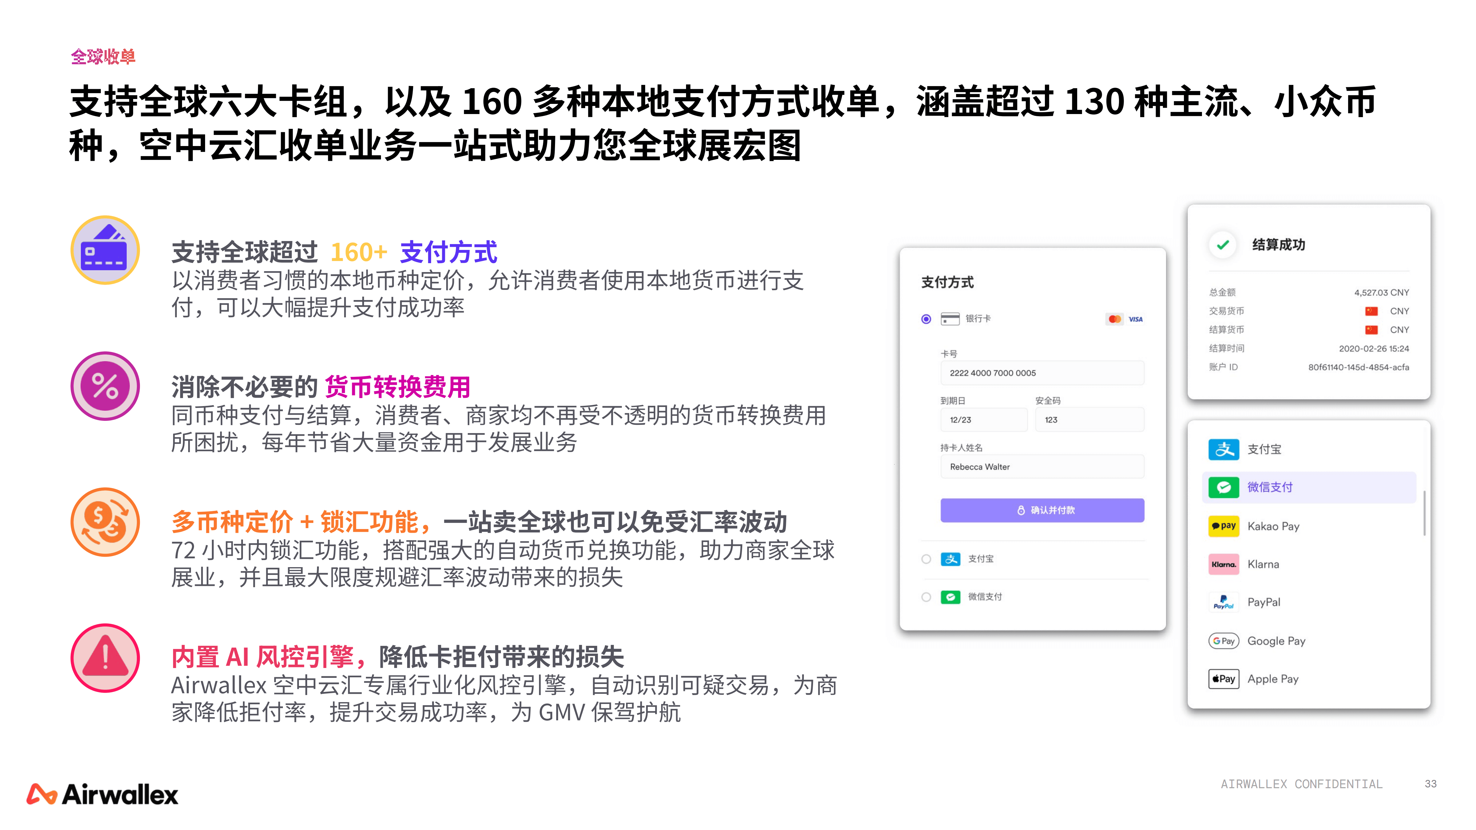Viewport: 1476px width, 830px height.
Task: Click the Alipay icon in payment list
Action: click(1224, 449)
